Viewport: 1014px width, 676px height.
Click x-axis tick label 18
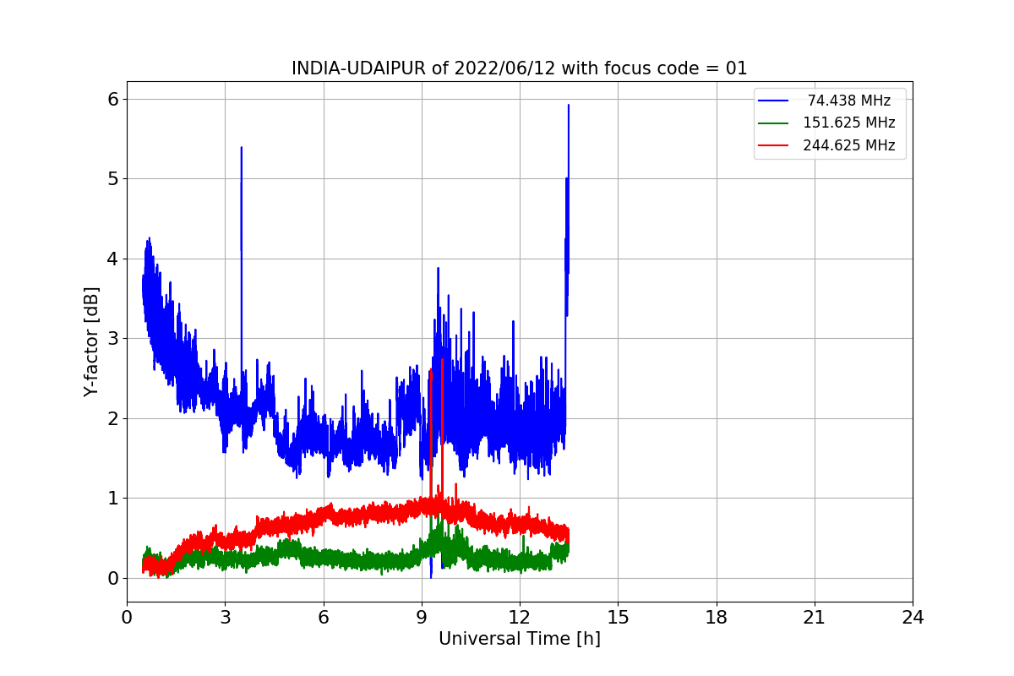pyautogui.click(x=717, y=618)
